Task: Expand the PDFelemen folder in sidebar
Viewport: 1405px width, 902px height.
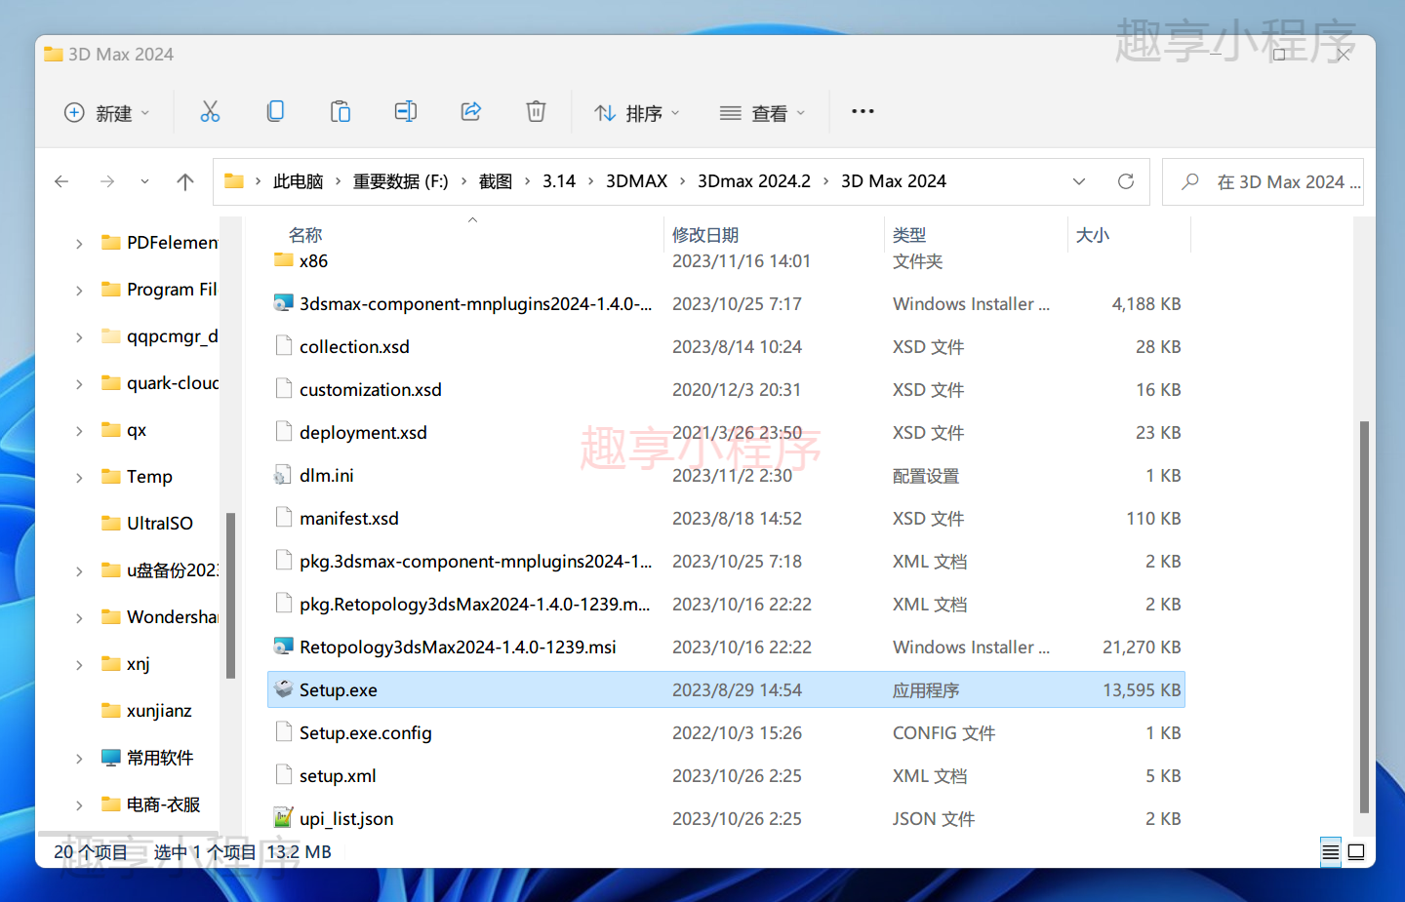Action: (79, 243)
